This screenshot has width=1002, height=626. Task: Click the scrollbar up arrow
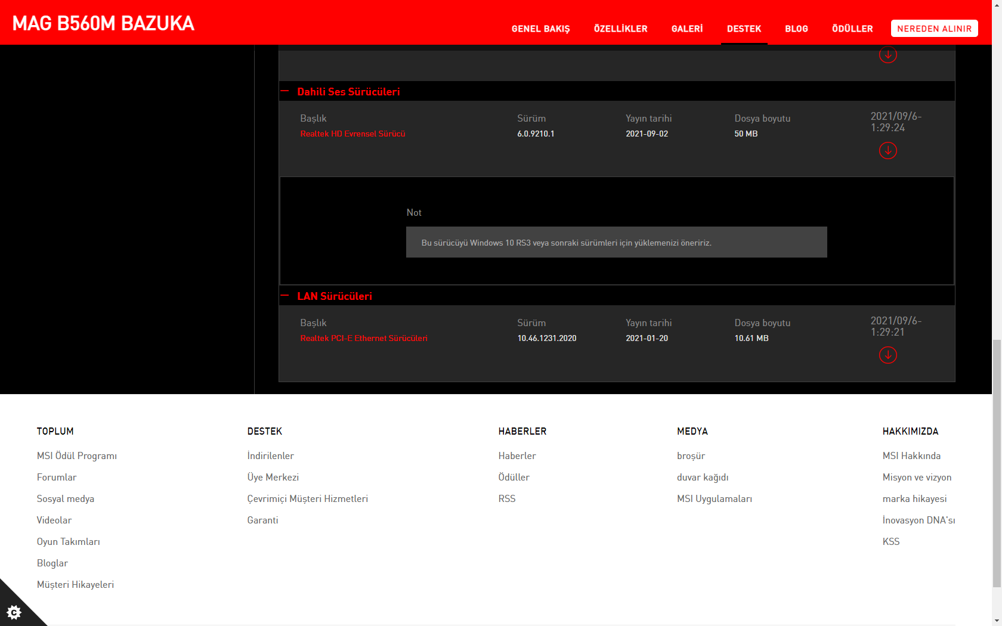pos(997,5)
